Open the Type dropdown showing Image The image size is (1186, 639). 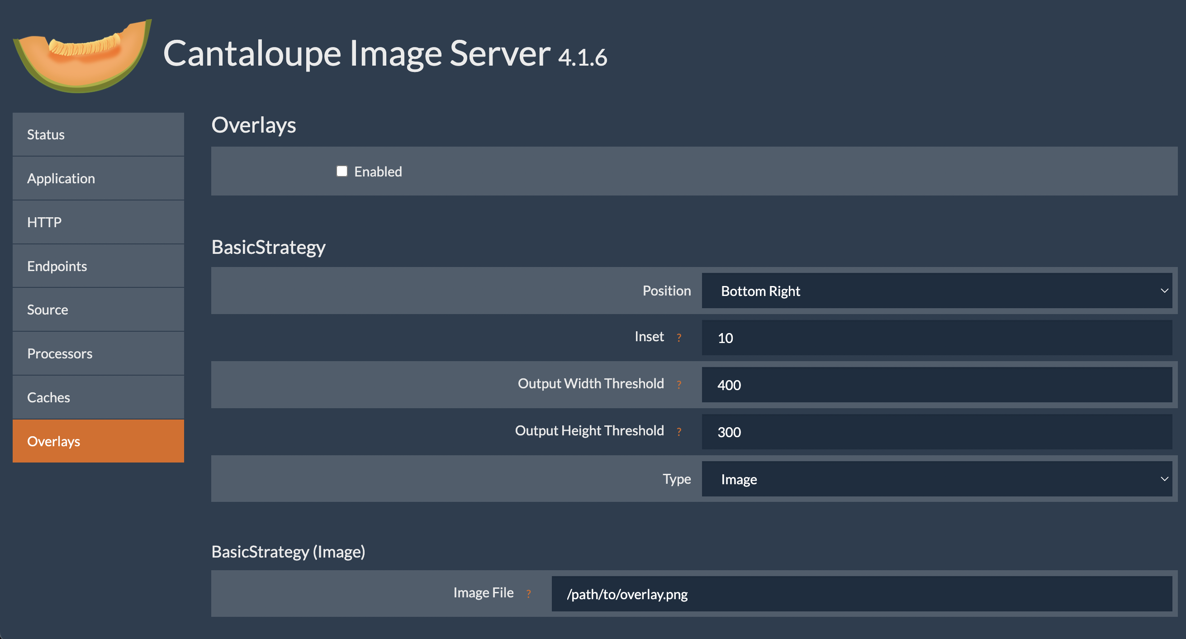click(937, 479)
